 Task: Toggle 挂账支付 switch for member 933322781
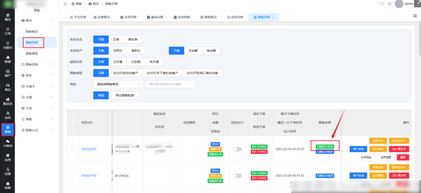tap(237, 149)
